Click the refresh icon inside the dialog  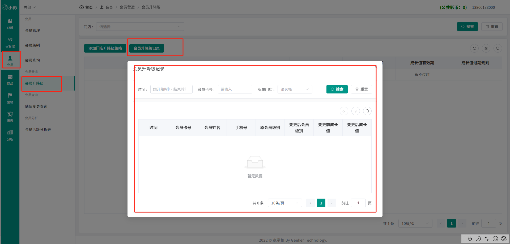click(x=344, y=111)
